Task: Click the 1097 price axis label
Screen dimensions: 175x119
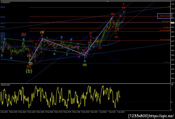Action: tap(173, 27)
